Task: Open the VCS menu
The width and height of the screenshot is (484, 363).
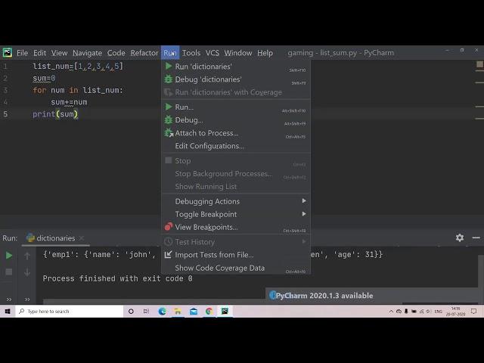Action: (213, 53)
